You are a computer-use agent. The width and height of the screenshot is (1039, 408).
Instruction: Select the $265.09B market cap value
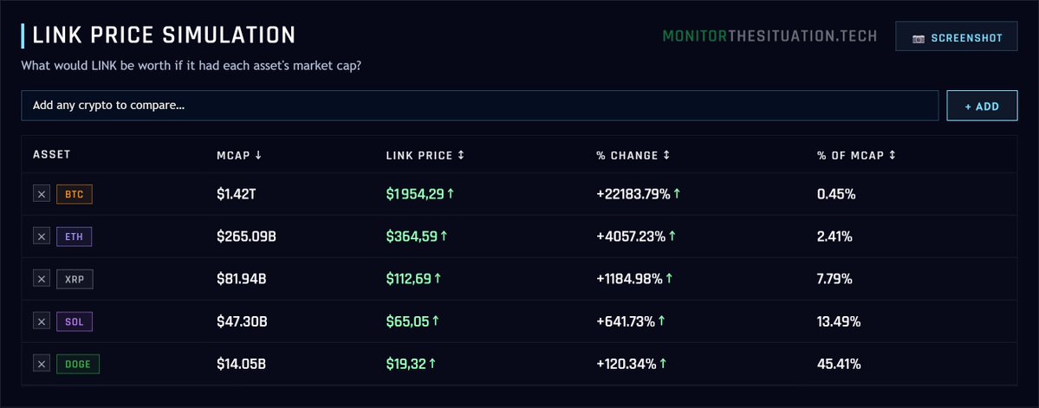click(x=246, y=236)
